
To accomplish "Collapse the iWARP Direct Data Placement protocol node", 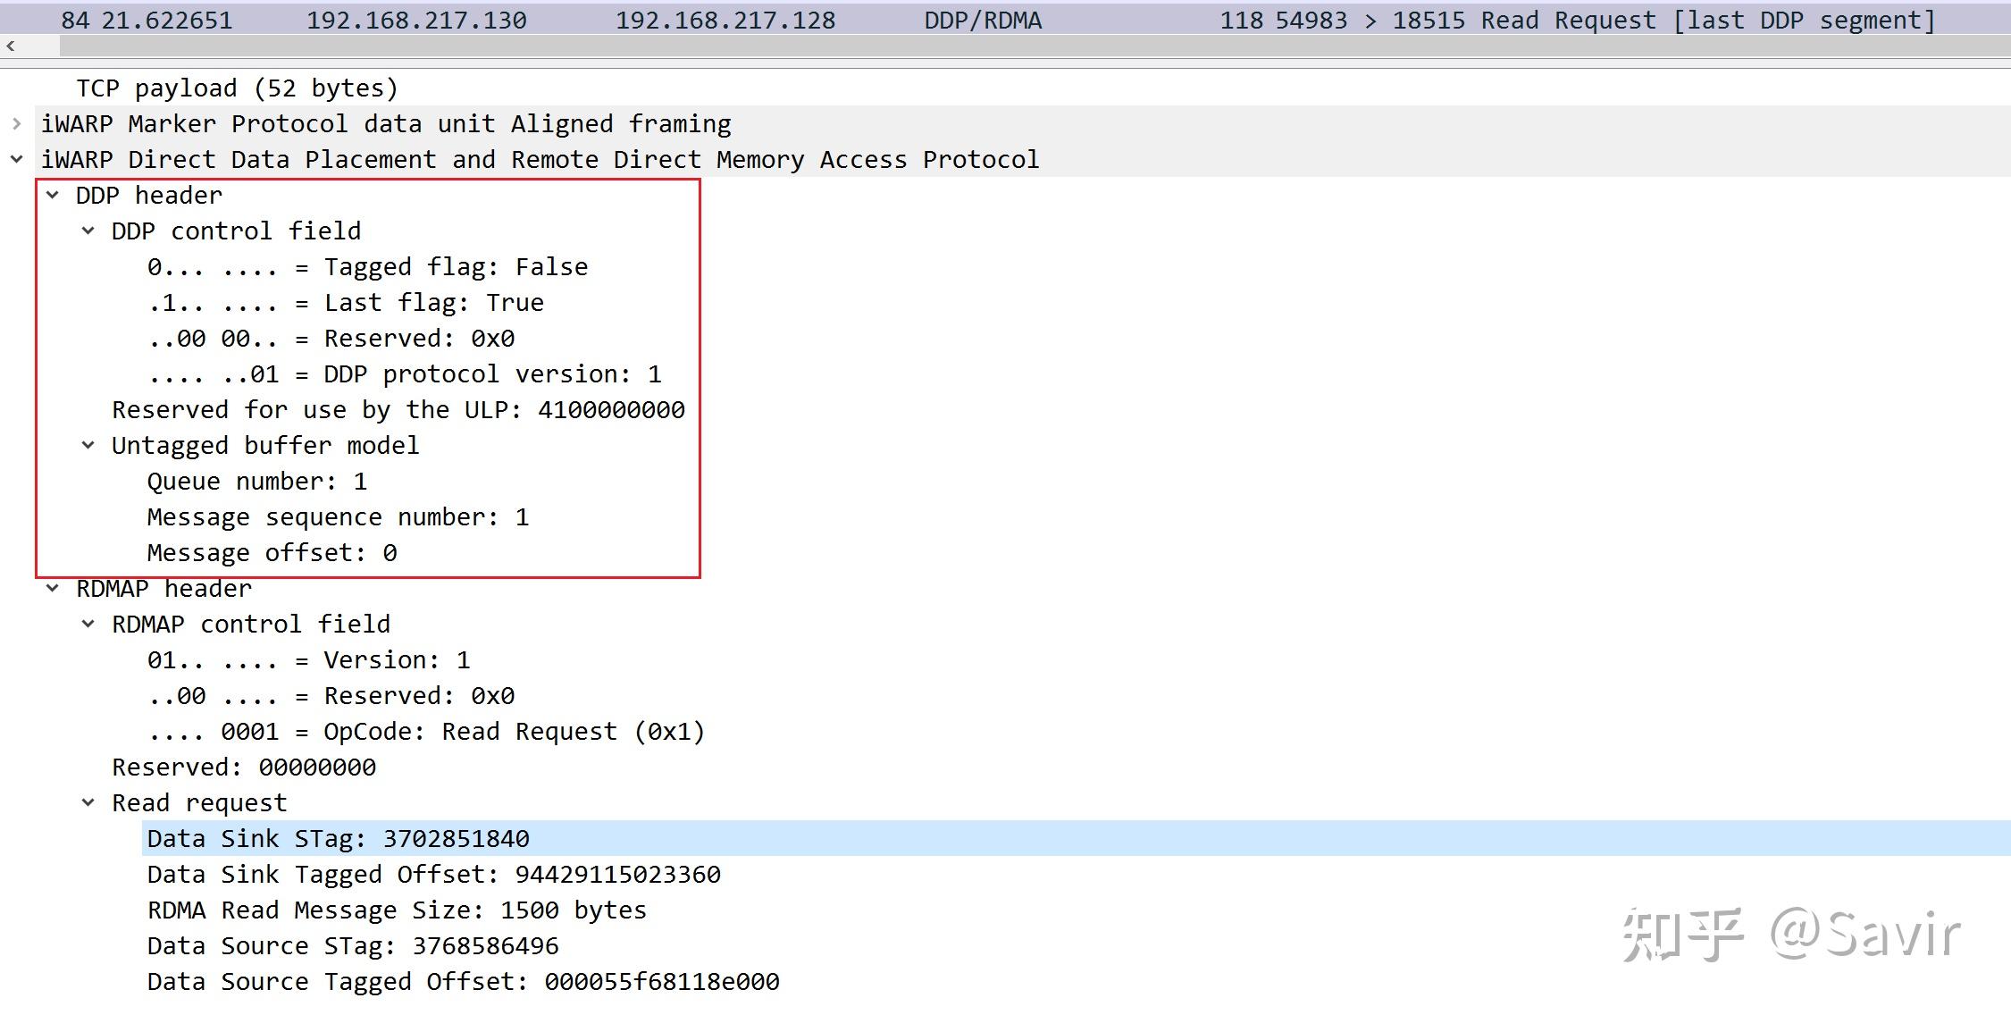I will (x=16, y=160).
